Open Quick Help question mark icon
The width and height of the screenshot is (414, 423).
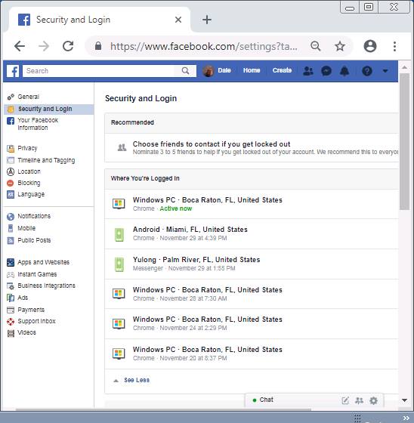pos(367,71)
